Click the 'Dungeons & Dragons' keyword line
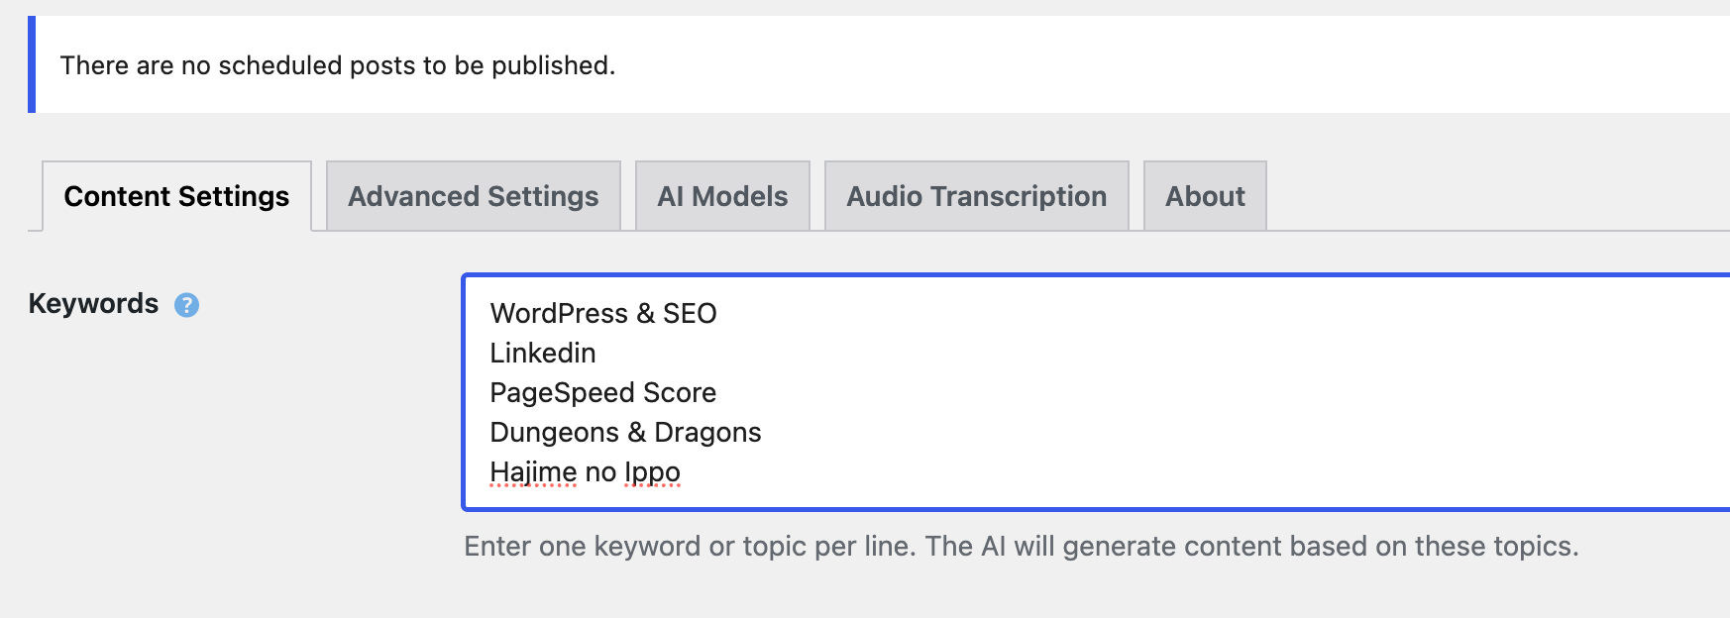 625,432
